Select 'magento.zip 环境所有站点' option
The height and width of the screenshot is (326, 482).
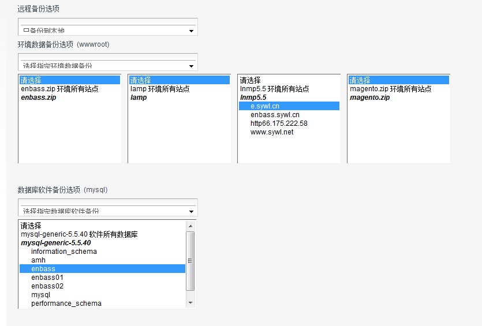coord(391,89)
